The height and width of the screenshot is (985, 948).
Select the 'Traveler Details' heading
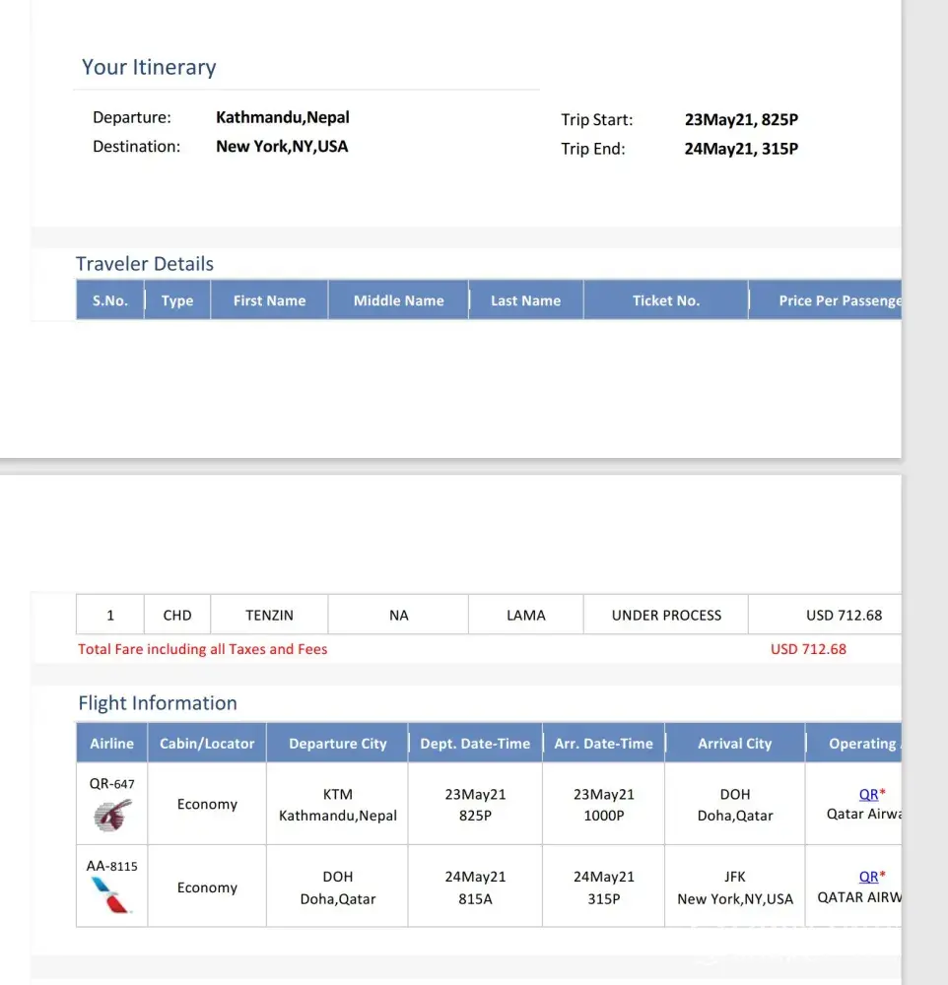point(145,263)
